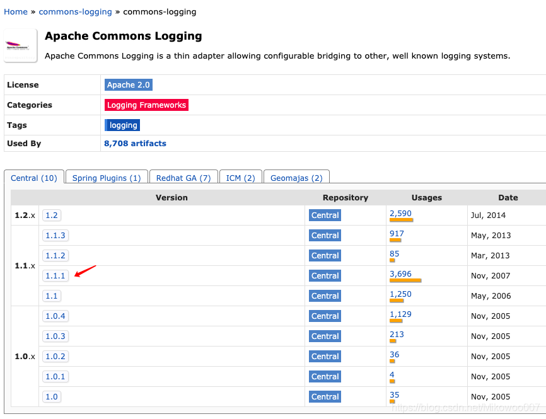Open version 1.1.3
This screenshot has width=546, height=419.
pos(55,236)
